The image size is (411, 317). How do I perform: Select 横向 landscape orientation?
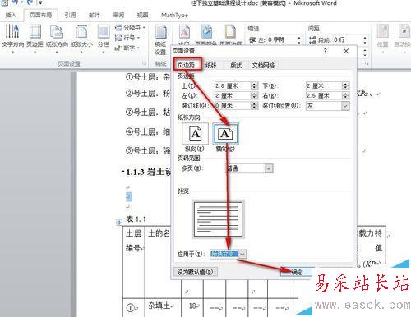(x=225, y=134)
